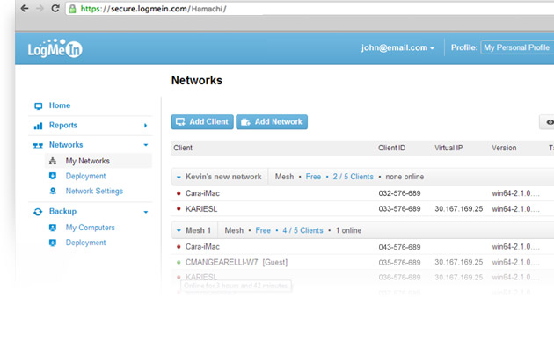554x341 pixels.
Task: Click the browser address bar URL
Action: (x=153, y=9)
